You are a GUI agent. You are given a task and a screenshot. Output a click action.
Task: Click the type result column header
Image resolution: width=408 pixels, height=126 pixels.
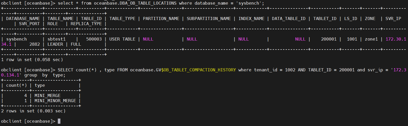pyautogui.click(x=40, y=85)
